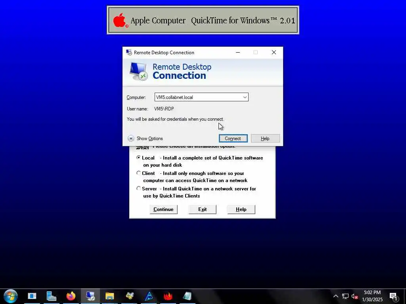
Task: Click Help in the QuickTime installer
Action: point(241,209)
